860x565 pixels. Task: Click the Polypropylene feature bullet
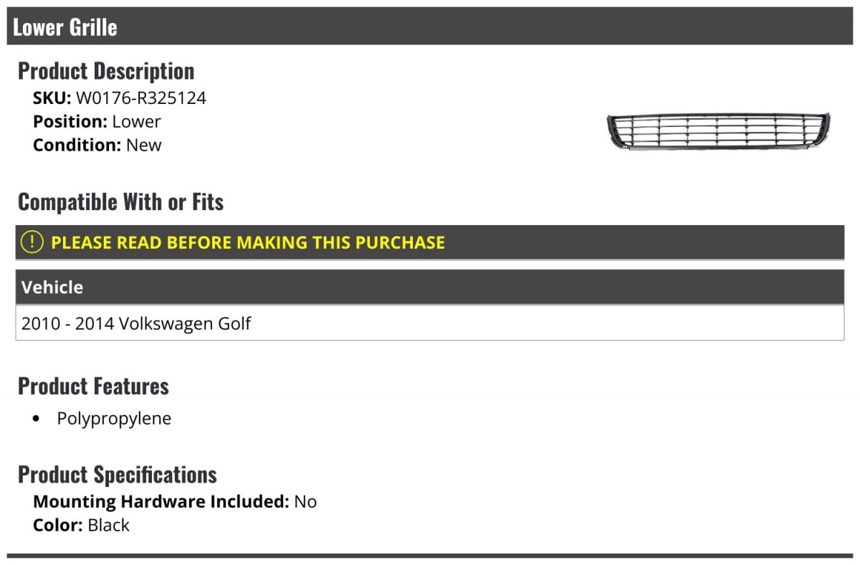click(114, 419)
